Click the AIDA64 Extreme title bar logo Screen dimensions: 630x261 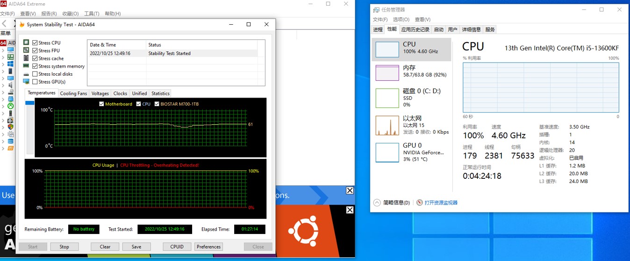(3, 4)
